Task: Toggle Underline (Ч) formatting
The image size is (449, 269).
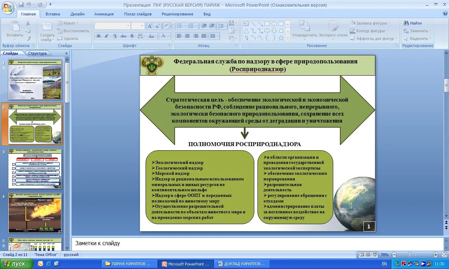Action: 115,36
